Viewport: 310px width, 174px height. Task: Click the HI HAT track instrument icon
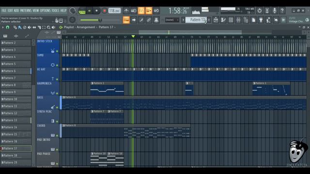[53, 79]
